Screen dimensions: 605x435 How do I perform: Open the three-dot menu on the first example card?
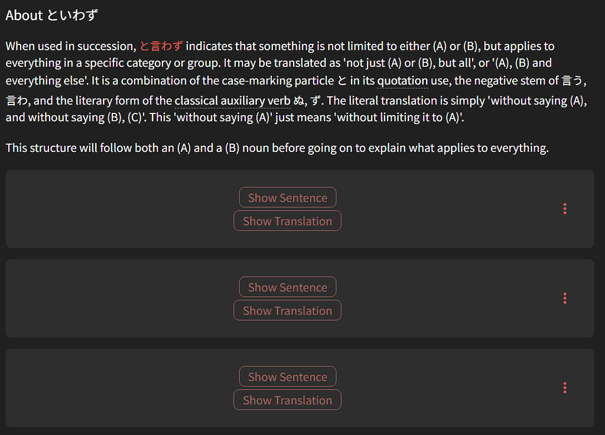565,209
